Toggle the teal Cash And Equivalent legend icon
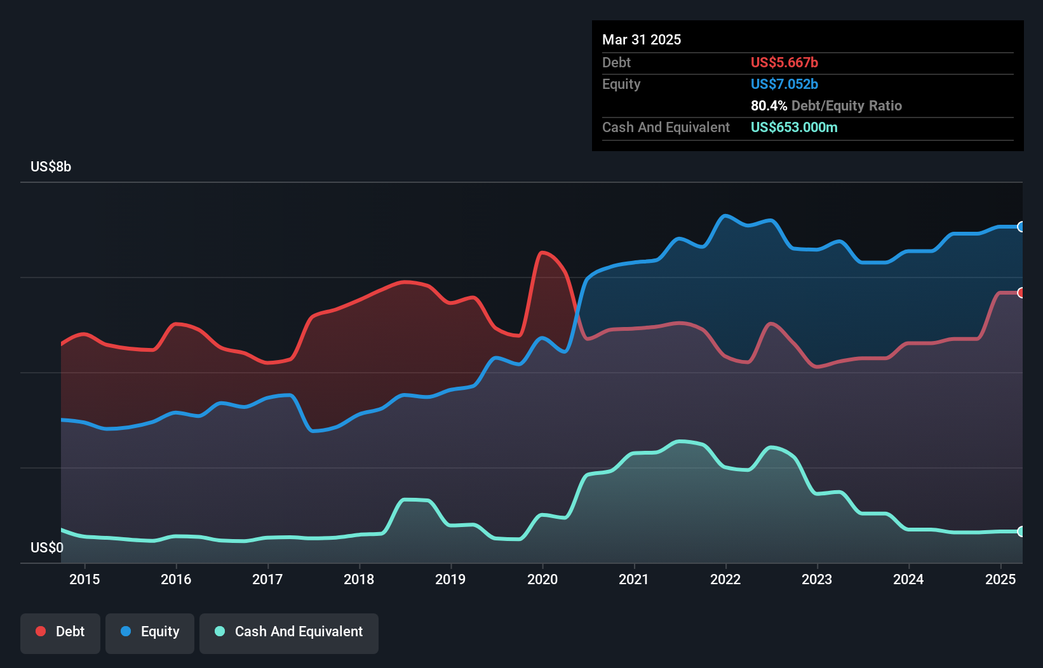This screenshot has height=668, width=1043. (x=219, y=631)
